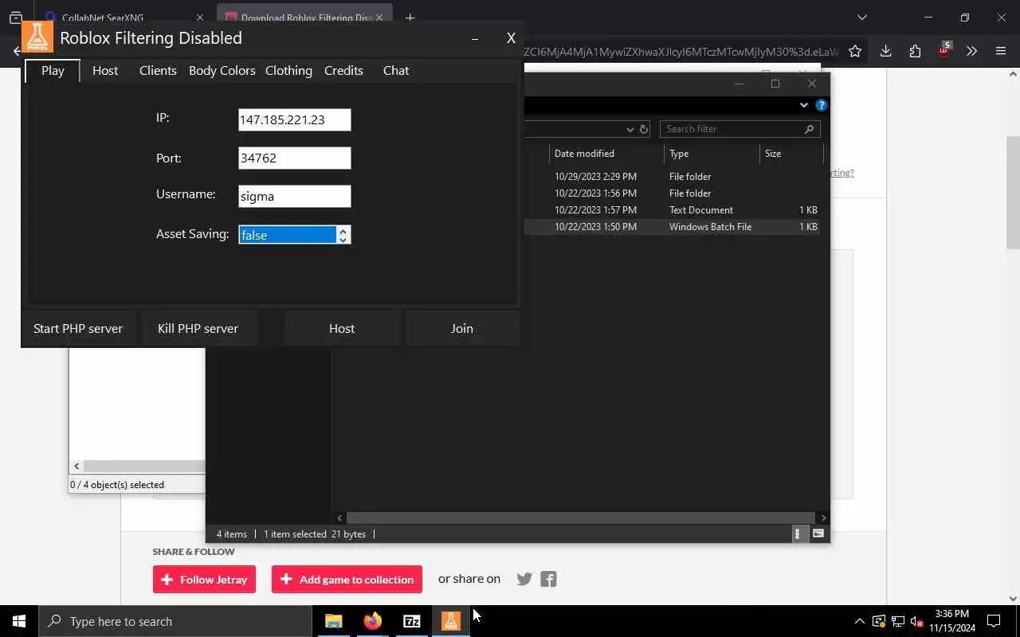This screenshot has height=637, width=1020.
Task: Click file window horizontal scrollbar right arrow
Action: click(x=823, y=518)
